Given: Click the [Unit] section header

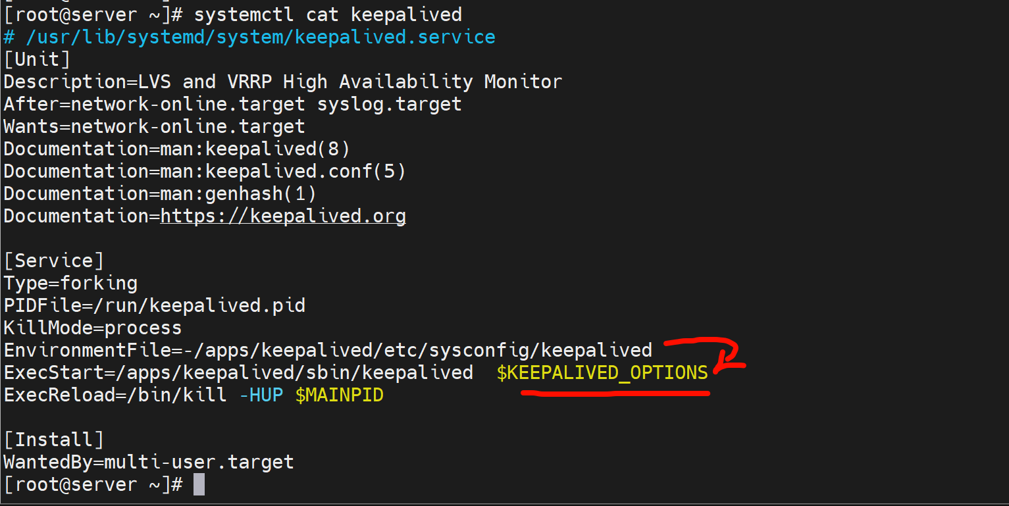Looking at the screenshot, I should point(37,59).
